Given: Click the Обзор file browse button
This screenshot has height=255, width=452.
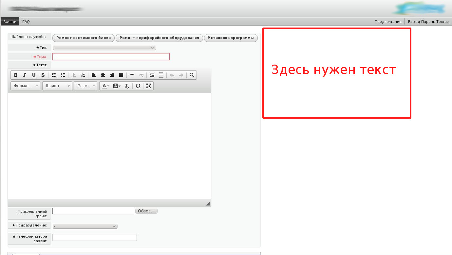Looking at the screenshot, I should click(x=146, y=211).
